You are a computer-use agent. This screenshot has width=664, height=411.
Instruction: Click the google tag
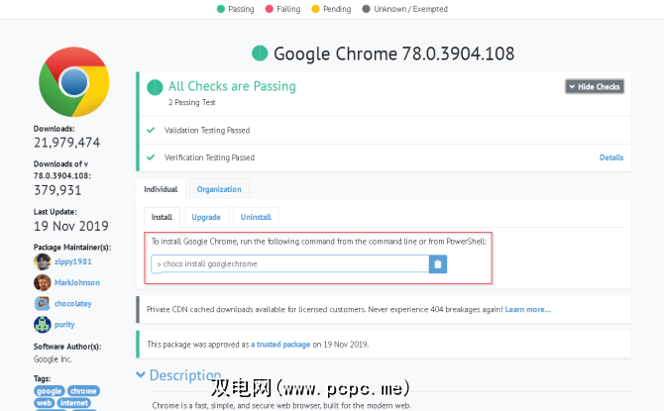pos(50,391)
